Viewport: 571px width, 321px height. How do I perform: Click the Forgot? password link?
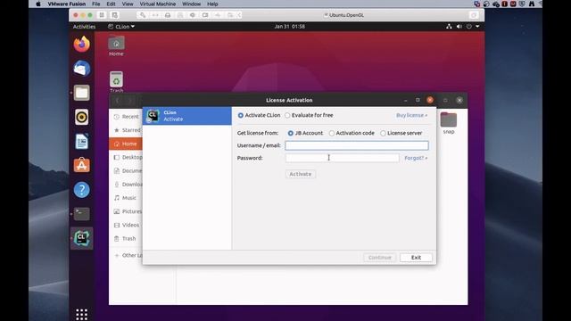(416, 158)
